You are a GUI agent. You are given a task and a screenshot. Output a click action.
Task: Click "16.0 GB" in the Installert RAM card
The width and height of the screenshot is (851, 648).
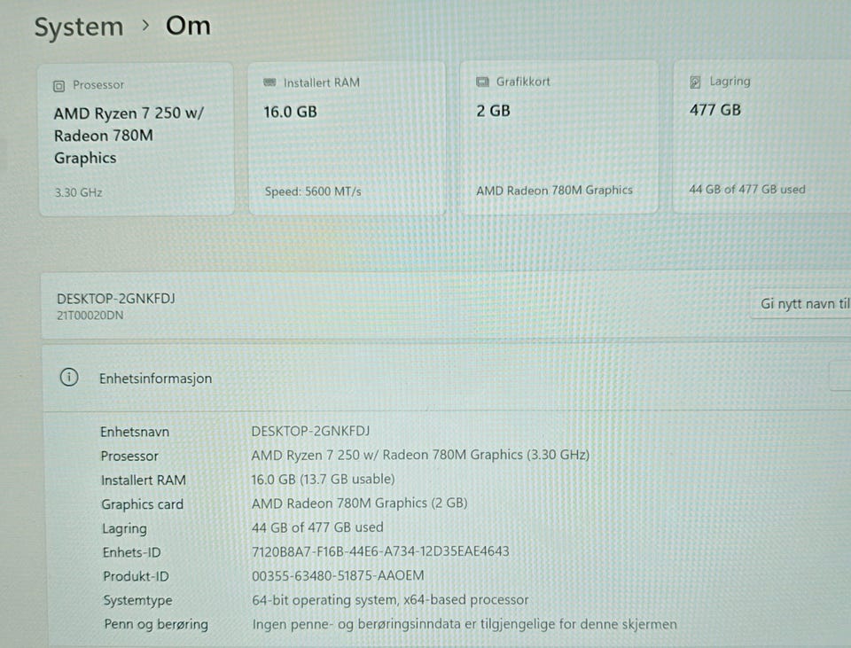tap(291, 112)
